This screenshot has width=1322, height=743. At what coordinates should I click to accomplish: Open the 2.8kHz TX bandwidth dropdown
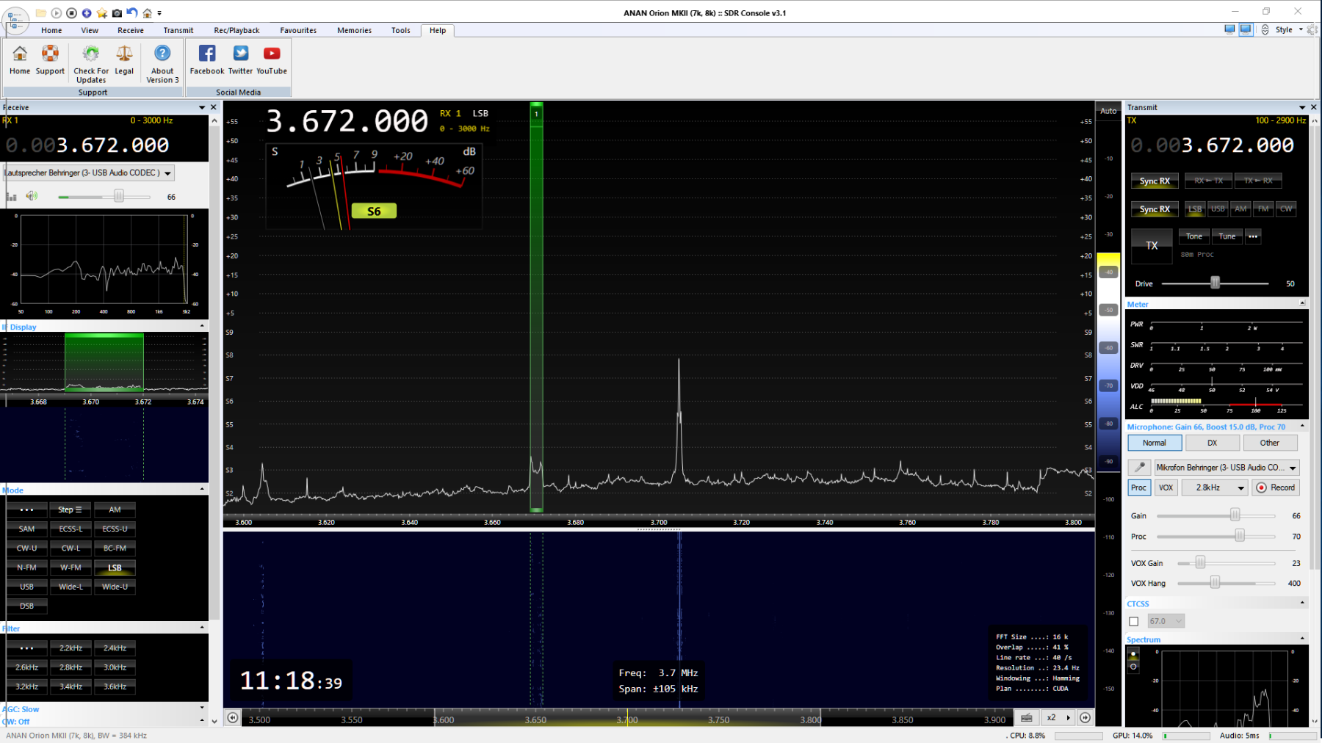point(1215,488)
